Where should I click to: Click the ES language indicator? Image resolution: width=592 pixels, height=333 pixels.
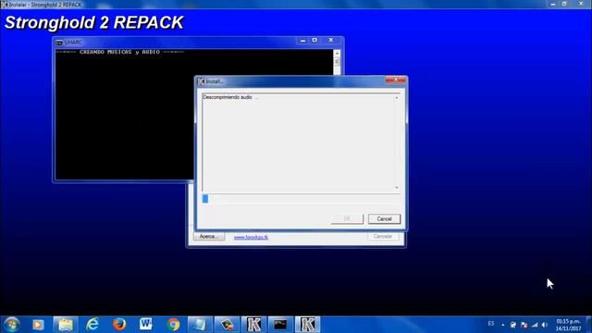coord(491,324)
